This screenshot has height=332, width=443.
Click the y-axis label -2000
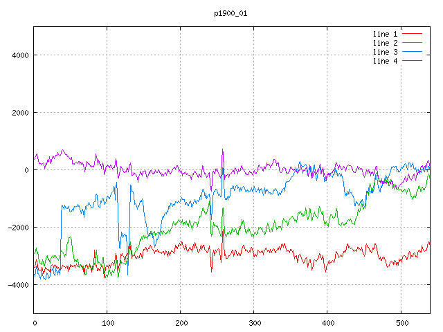click(x=19, y=228)
